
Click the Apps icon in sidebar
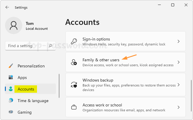[x=11, y=77]
